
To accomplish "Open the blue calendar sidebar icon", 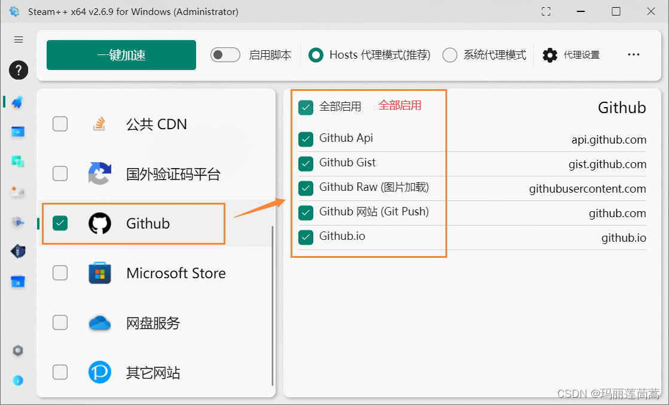I will (x=18, y=282).
